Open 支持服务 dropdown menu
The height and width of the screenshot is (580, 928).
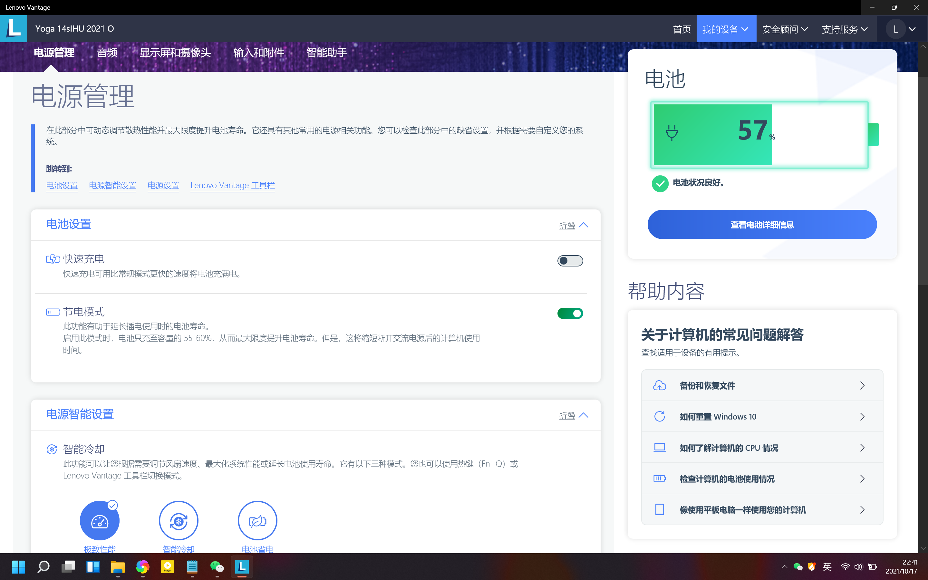(x=845, y=29)
